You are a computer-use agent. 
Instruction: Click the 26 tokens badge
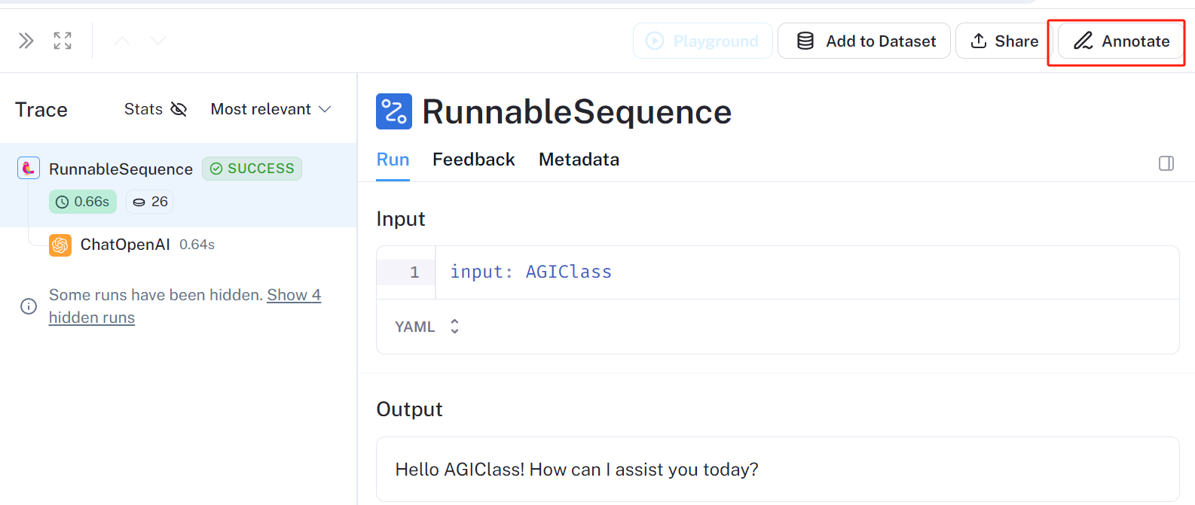(x=150, y=202)
